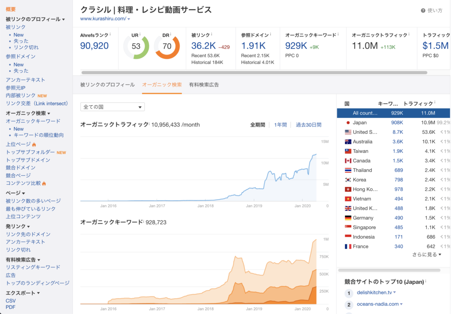Click the 908K keyword count for Japan
The width and height of the screenshot is (452, 314).
[x=397, y=122]
